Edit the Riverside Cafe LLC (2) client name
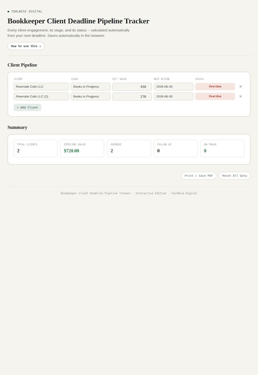This screenshot has width=258, height=375. [x=41, y=96]
